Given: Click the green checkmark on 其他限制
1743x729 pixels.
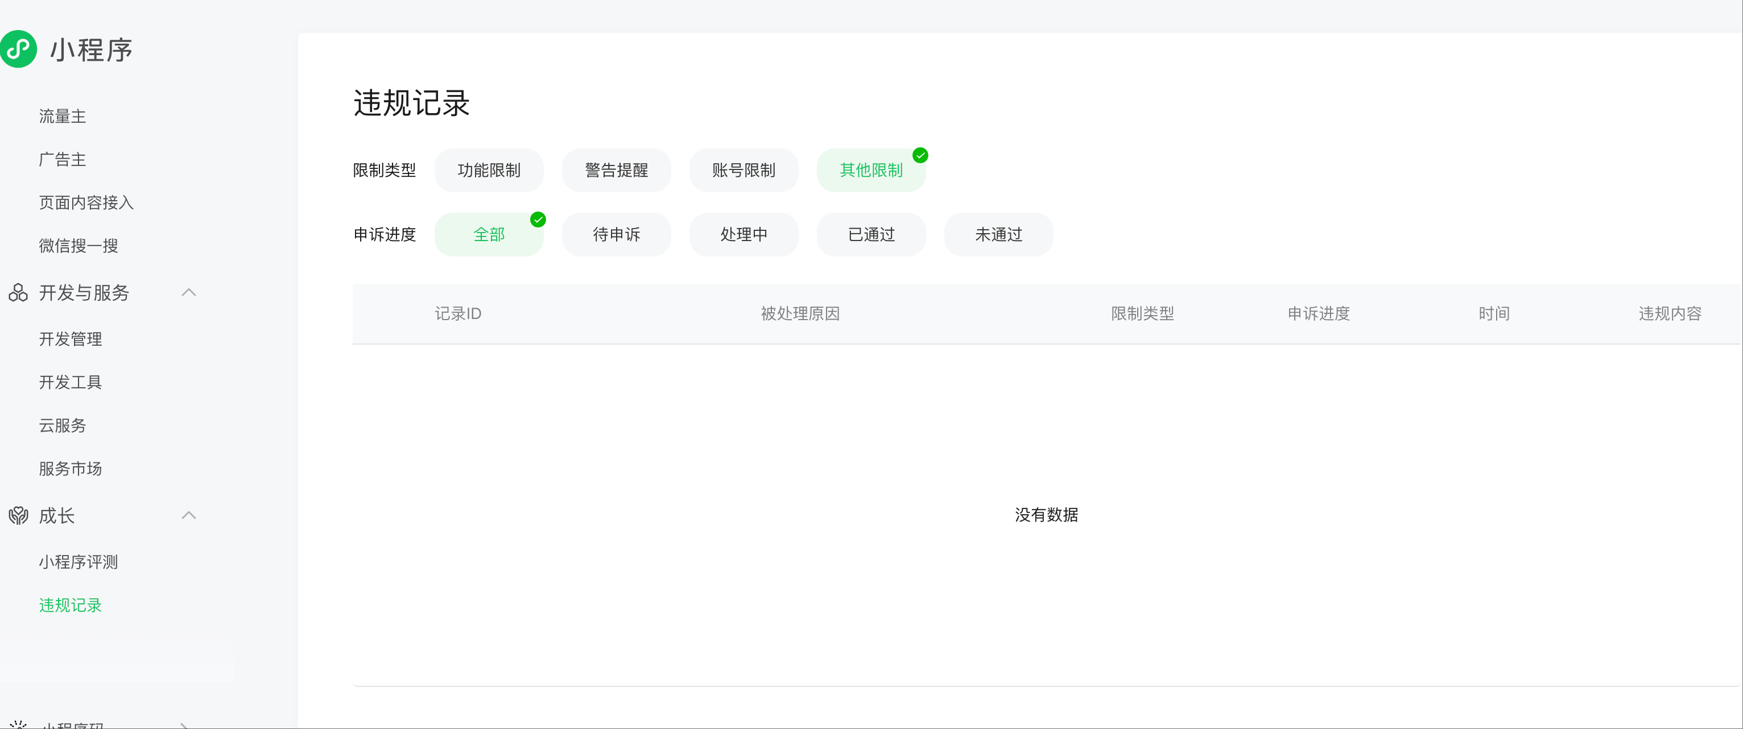Looking at the screenshot, I should (x=920, y=156).
